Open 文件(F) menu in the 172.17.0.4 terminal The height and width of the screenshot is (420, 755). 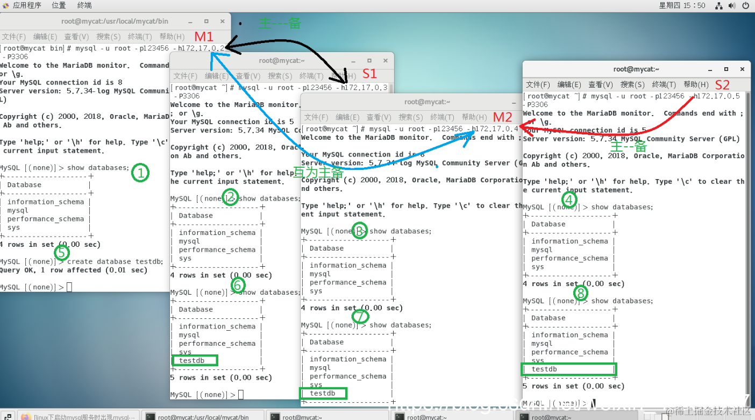pos(316,117)
